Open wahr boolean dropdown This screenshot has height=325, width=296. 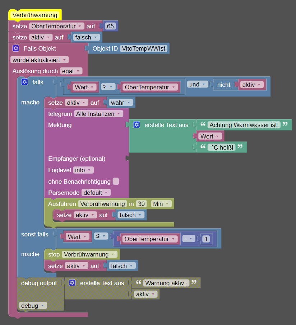121,103
